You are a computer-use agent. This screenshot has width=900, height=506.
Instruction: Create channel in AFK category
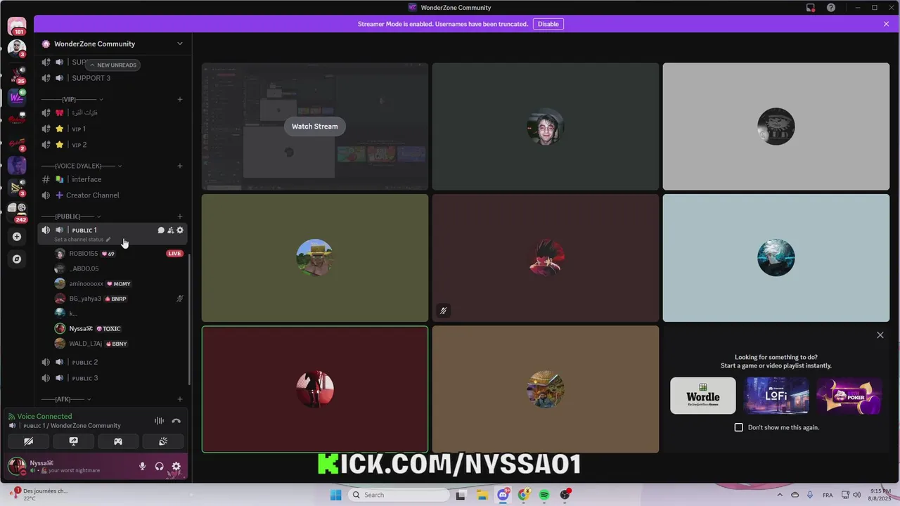(x=180, y=399)
